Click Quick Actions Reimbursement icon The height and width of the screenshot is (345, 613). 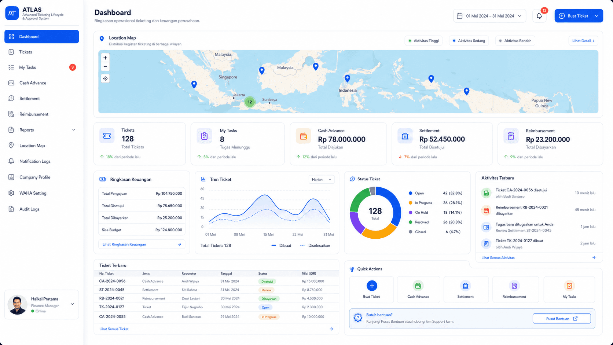point(514,286)
